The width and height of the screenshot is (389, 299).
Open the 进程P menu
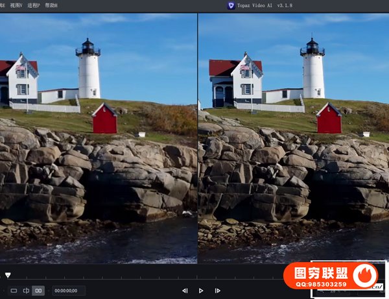[33, 5]
